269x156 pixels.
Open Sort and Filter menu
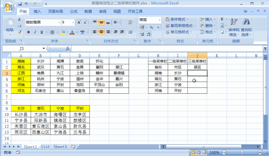(234, 27)
